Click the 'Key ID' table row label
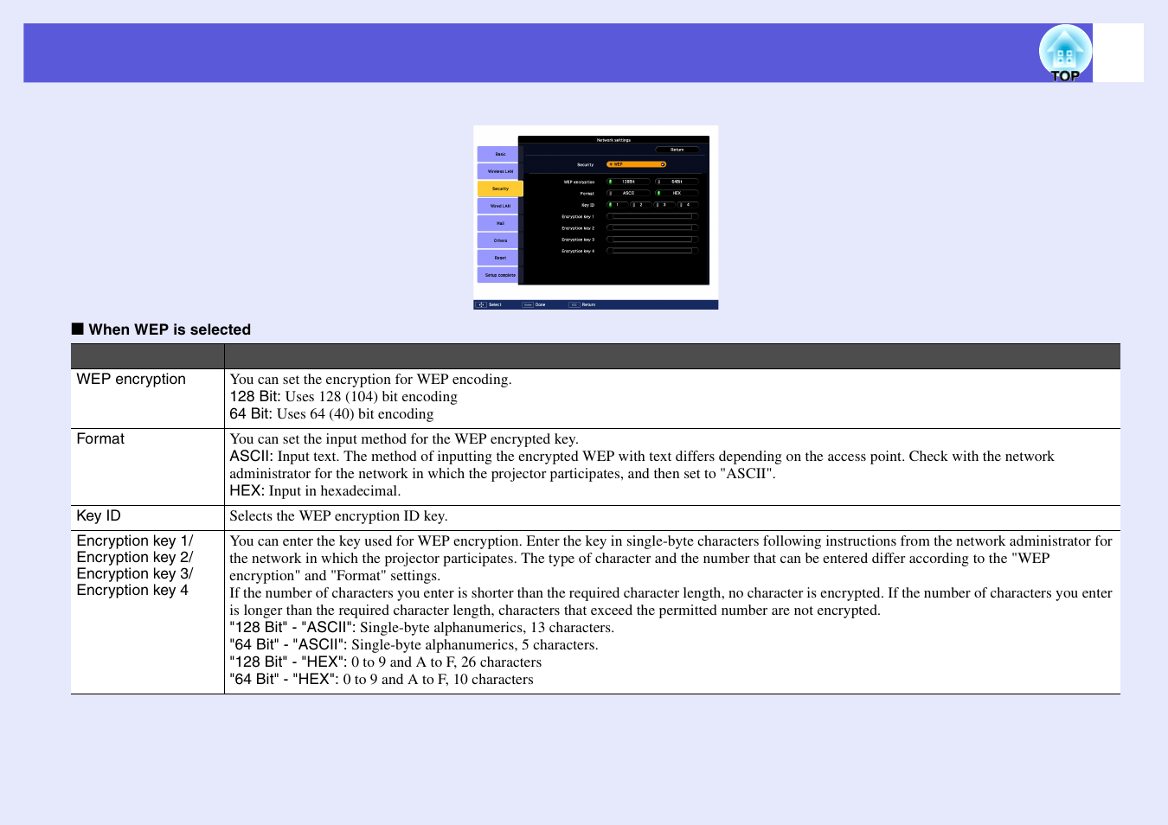Viewport: 1168px width, 825px height. tap(99, 515)
